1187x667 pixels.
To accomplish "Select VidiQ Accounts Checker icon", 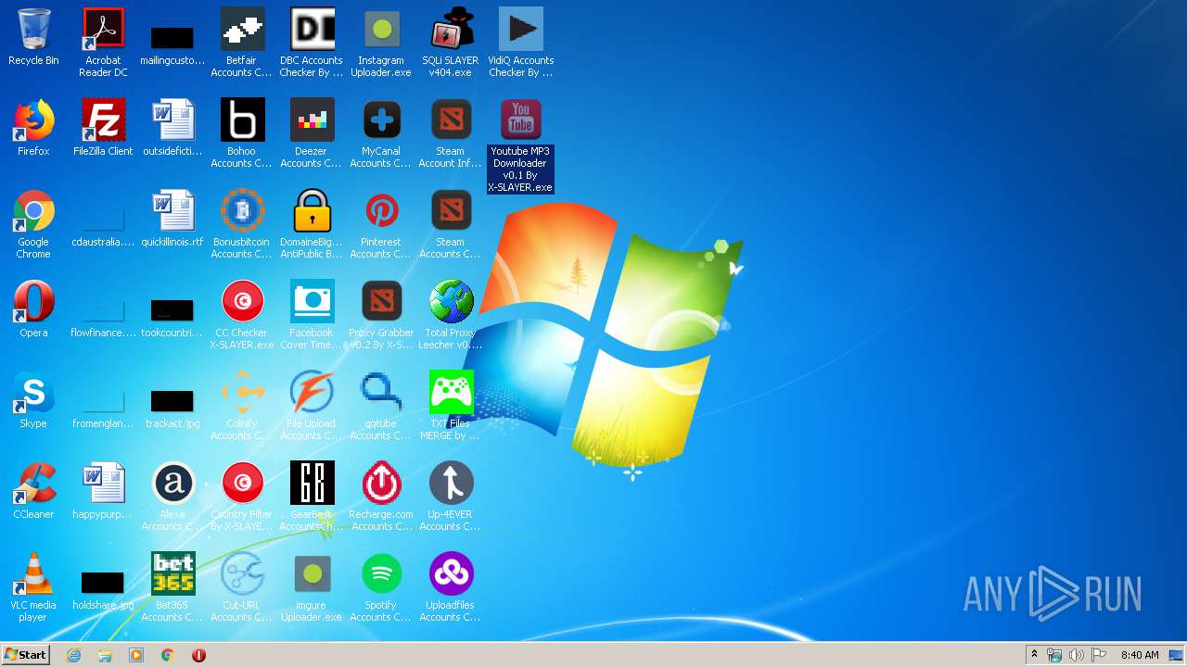I will point(520,43).
